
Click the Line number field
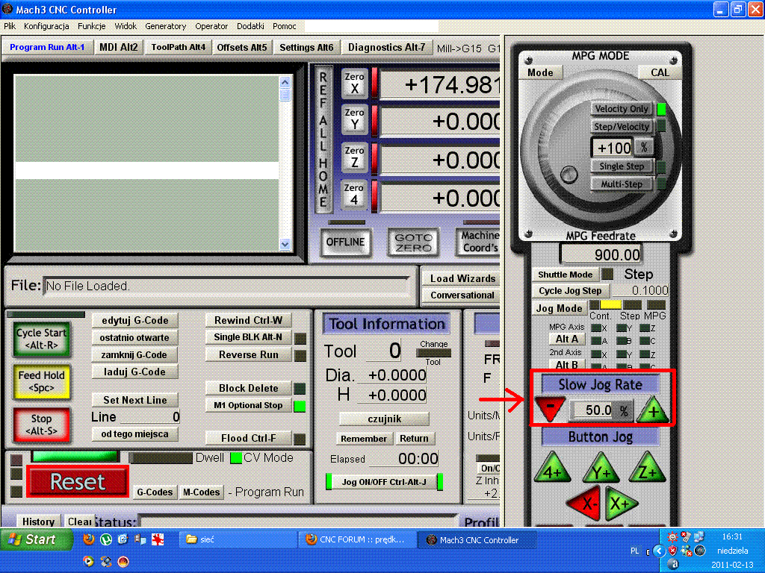point(149,417)
